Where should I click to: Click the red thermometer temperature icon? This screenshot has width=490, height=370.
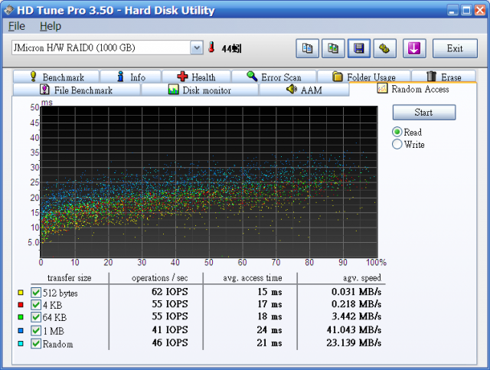[x=211, y=48]
